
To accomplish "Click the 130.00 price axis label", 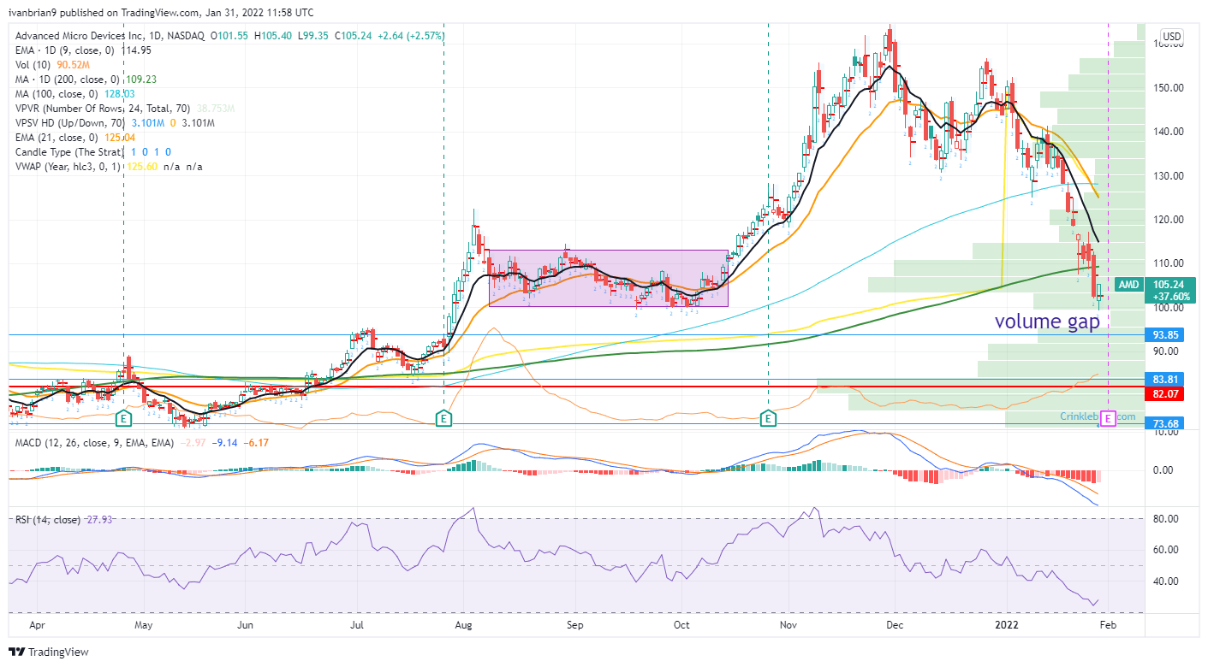I will coord(1168,175).
